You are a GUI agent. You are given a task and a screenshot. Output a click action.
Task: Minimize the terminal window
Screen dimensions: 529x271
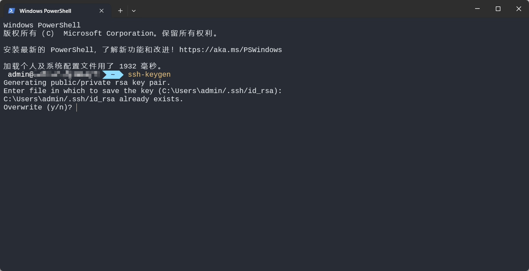[x=477, y=9]
